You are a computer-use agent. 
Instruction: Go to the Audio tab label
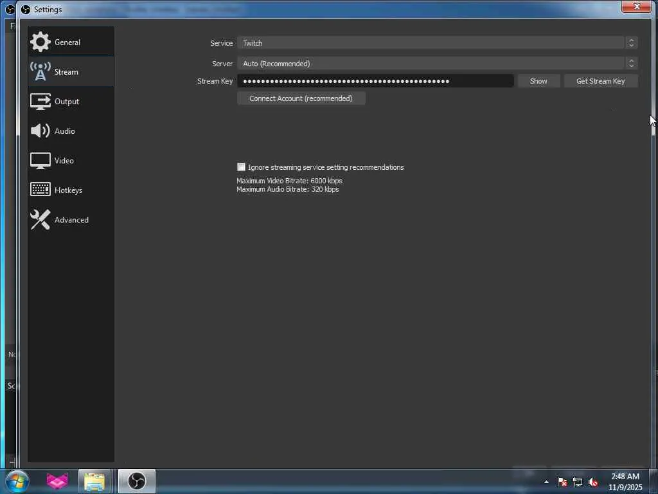pyautogui.click(x=65, y=131)
